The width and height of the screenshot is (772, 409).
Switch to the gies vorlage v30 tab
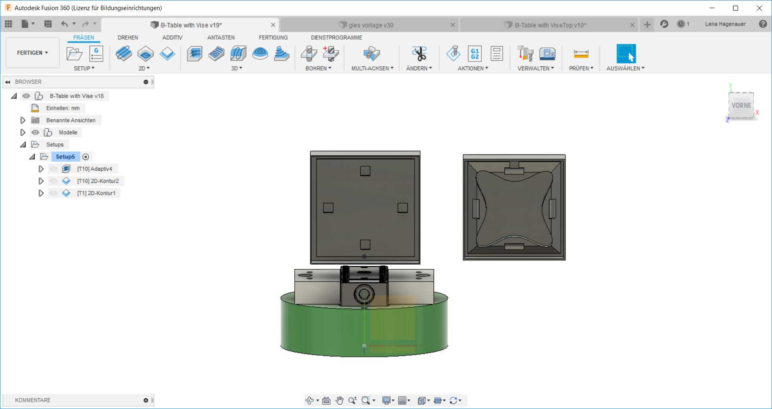[x=370, y=25]
